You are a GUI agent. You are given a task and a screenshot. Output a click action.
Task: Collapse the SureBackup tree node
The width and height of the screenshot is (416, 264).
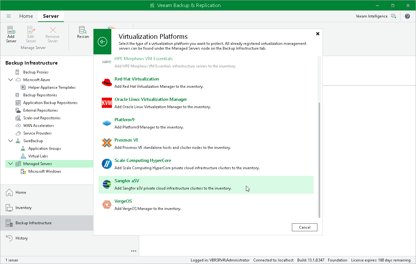[11, 141]
